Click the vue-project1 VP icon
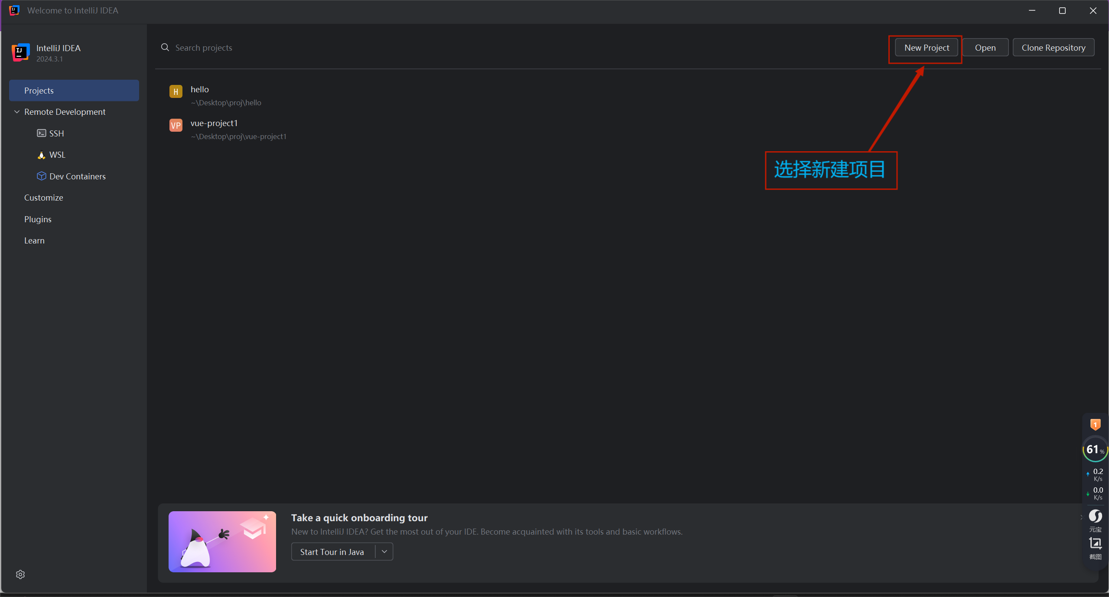The height and width of the screenshot is (597, 1109). (x=176, y=126)
